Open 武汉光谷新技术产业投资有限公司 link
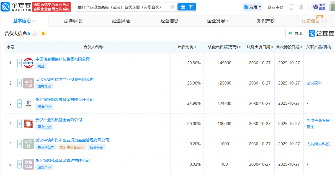This screenshot has height=174, width=335. click(x=65, y=79)
